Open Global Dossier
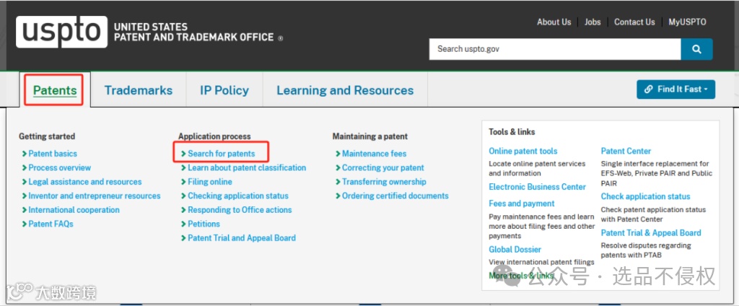Viewport: 739px width, 306px height. pos(515,250)
